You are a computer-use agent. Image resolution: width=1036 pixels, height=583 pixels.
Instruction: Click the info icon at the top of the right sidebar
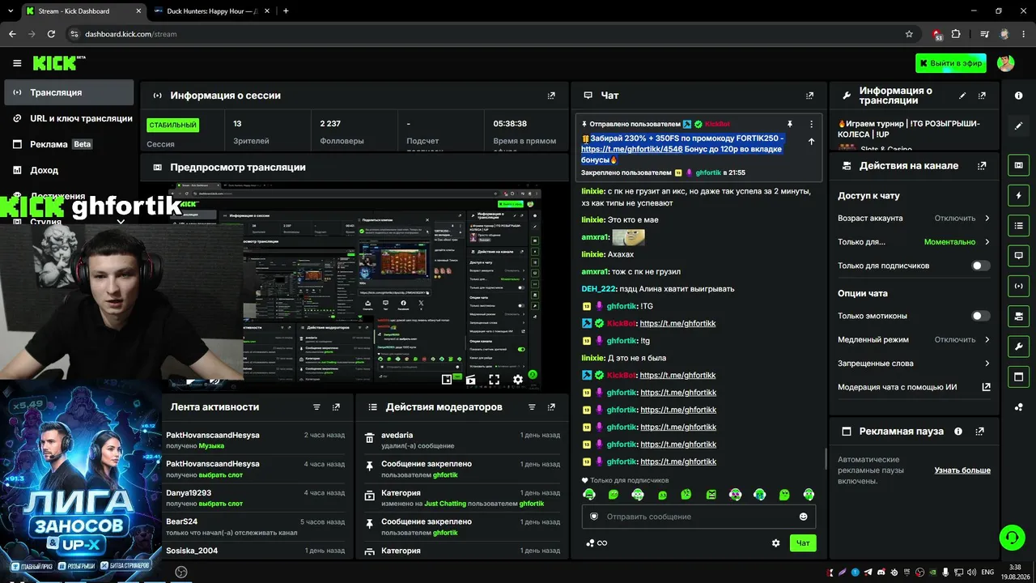coord(1018,96)
